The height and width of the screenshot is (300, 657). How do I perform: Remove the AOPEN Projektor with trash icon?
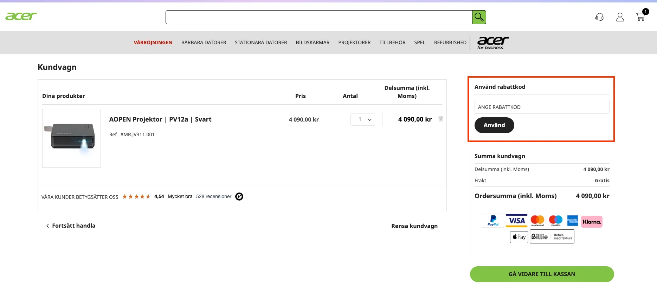click(440, 119)
